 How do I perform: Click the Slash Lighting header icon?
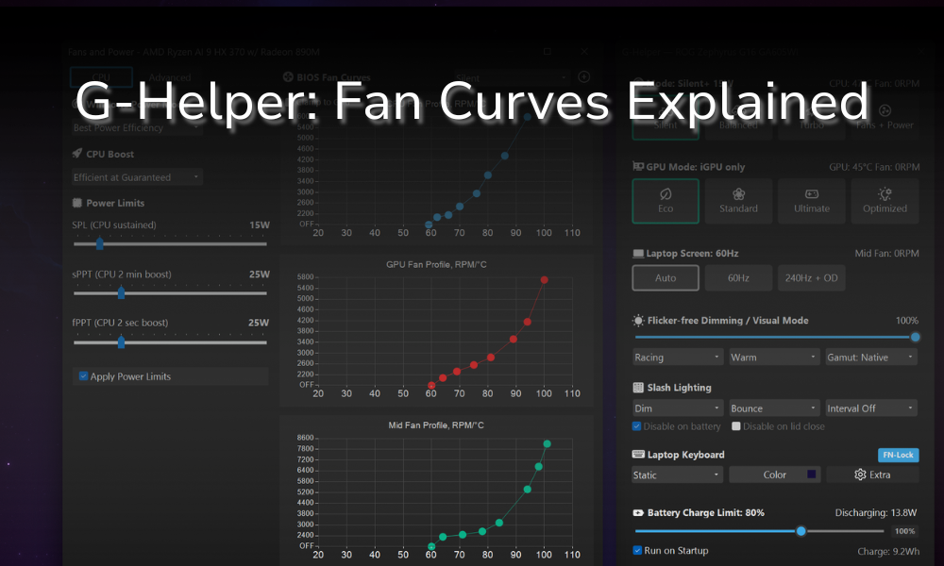638,388
